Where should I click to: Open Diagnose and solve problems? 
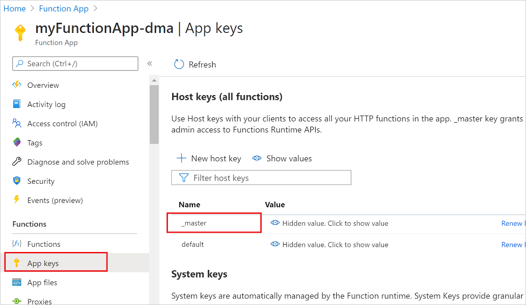(x=78, y=162)
